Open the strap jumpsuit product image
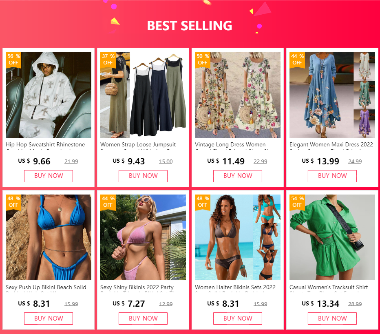380x334 pixels. (x=143, y=95)
